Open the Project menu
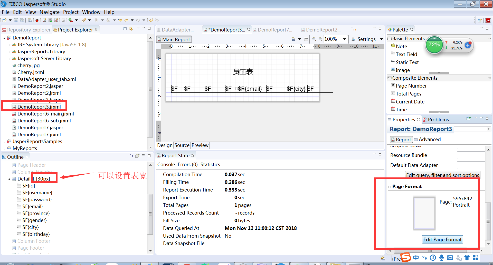The image size is (493, 265). click(x=71, y=12)
